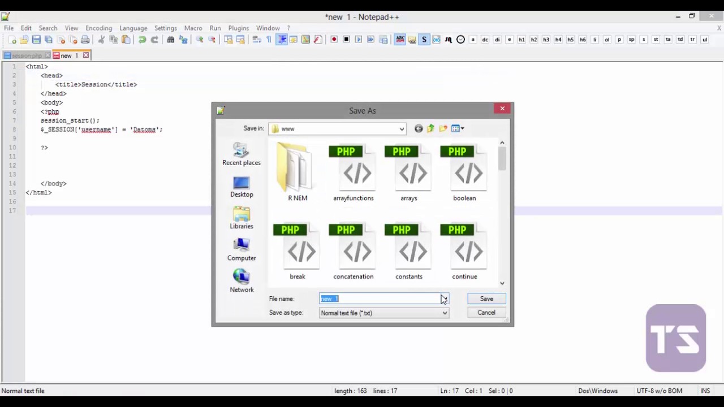Open Find with the binoculars icon
724x407 pixels.
(171, 40)
